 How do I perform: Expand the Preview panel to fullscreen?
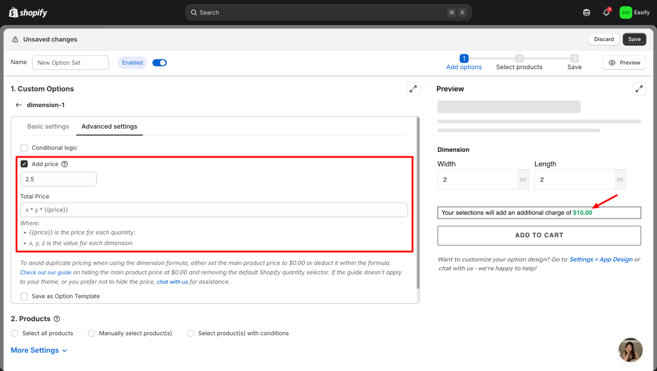click(638, 89)
